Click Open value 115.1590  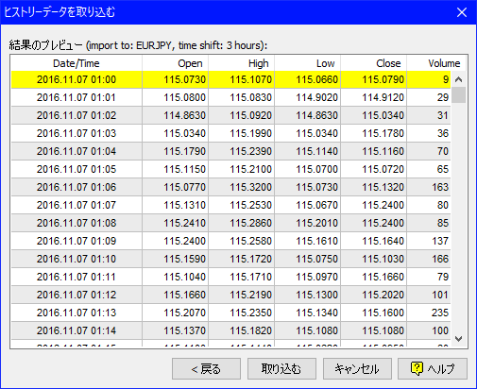pos(184,259)
